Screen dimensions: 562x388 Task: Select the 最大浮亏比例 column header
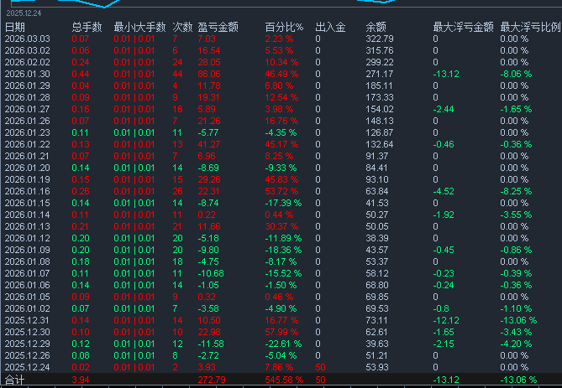coord(529,28)
